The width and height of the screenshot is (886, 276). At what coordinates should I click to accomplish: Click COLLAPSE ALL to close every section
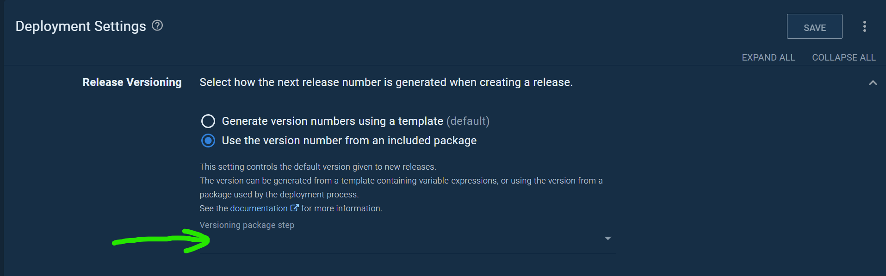[x=843, y=57]
